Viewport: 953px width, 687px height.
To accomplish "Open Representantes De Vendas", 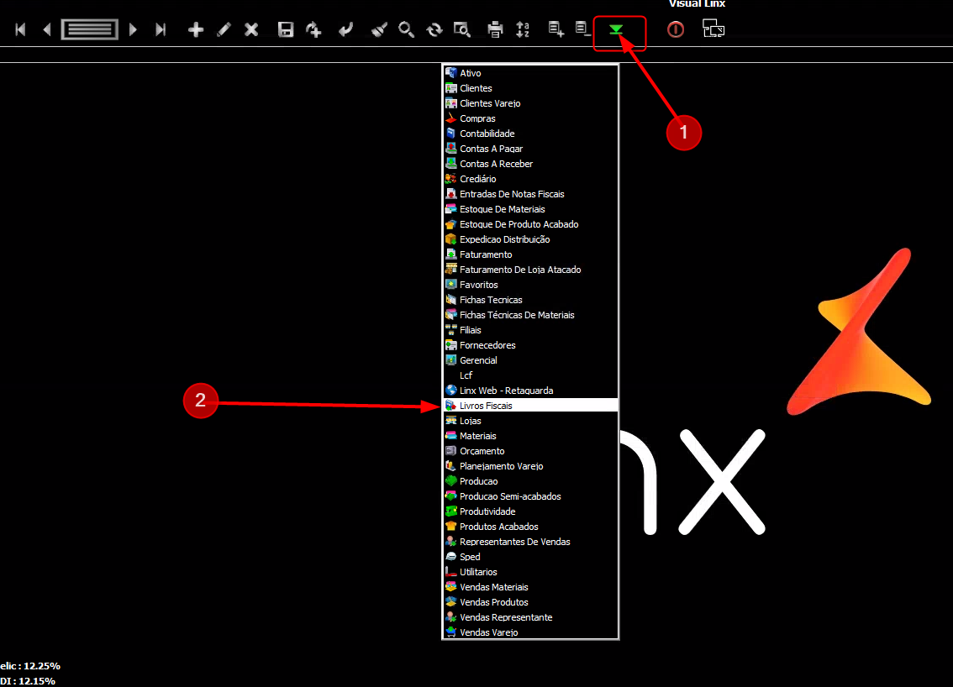I will (x=530, y=542).
